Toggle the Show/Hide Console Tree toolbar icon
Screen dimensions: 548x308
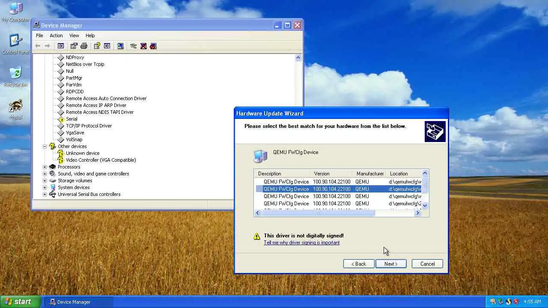(x=61, y=46)
